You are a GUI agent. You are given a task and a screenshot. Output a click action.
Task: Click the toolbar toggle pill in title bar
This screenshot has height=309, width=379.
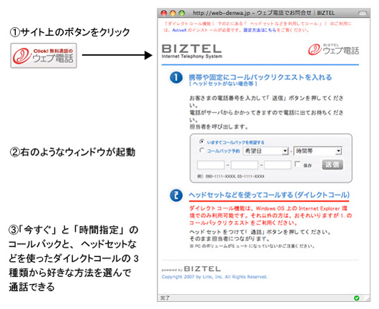click(x=363, y=13)
